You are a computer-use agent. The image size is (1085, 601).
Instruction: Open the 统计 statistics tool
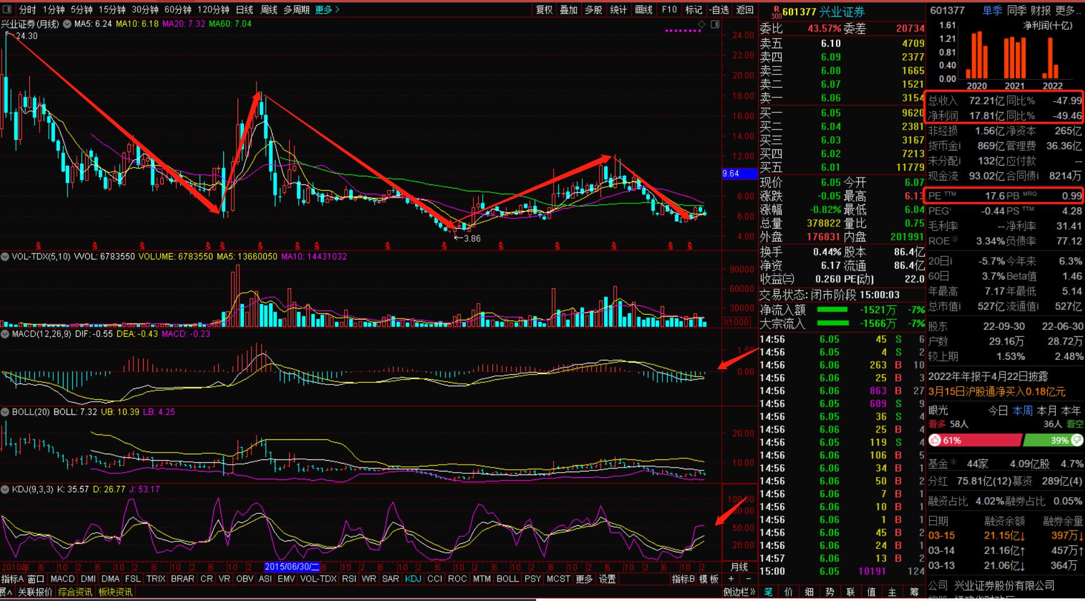(x=618, y=10)
